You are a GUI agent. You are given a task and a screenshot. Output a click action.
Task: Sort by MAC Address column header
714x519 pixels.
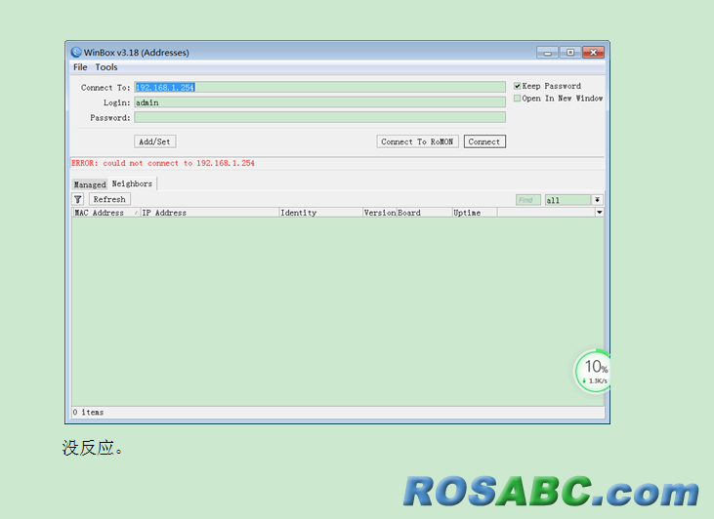coord(106,213)
